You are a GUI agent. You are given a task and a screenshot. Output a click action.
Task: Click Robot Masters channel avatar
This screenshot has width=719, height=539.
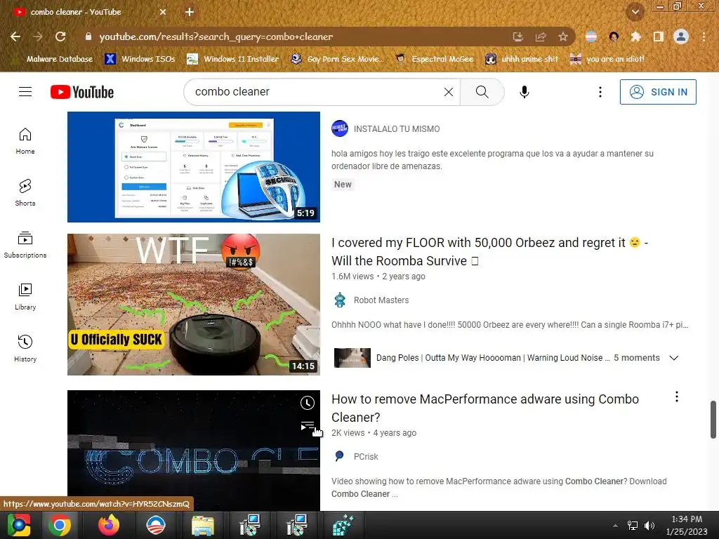click(x=340, y=300)
